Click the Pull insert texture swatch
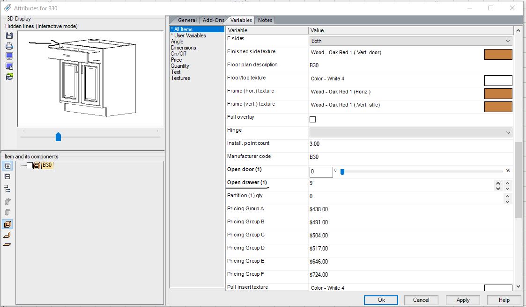The image size is (526, 307). [x=498, y=287]
